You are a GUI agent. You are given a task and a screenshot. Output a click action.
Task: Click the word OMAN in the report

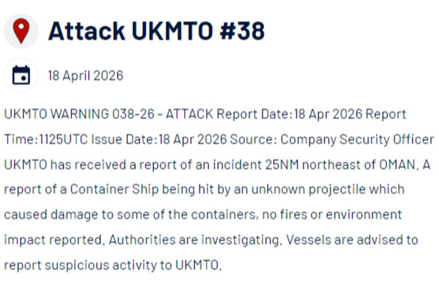(398, 164)
